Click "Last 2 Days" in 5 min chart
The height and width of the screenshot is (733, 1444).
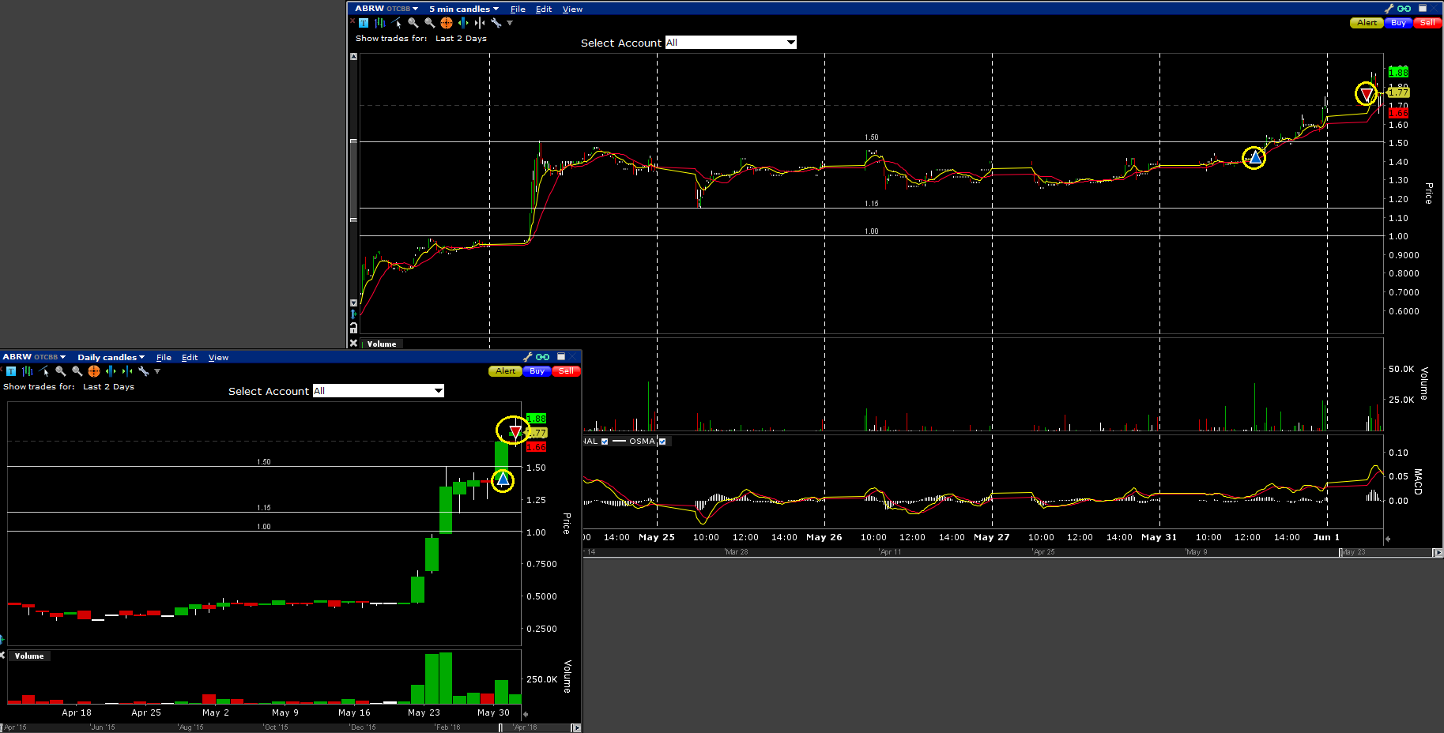pos(461,39)
